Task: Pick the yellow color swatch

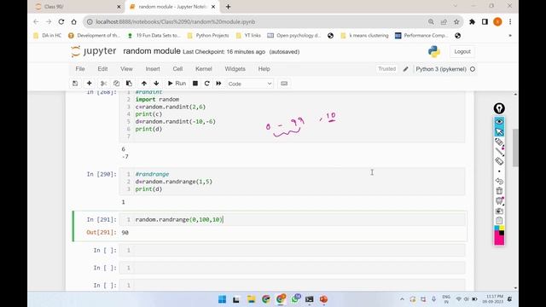Action: coord(502,228)
